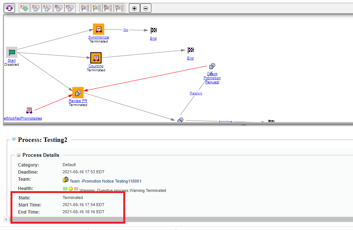Image resolution: width=353 pixels, height=230 pixels.
Task: Click the Approve transition link
Action: [x=225, y=121]
